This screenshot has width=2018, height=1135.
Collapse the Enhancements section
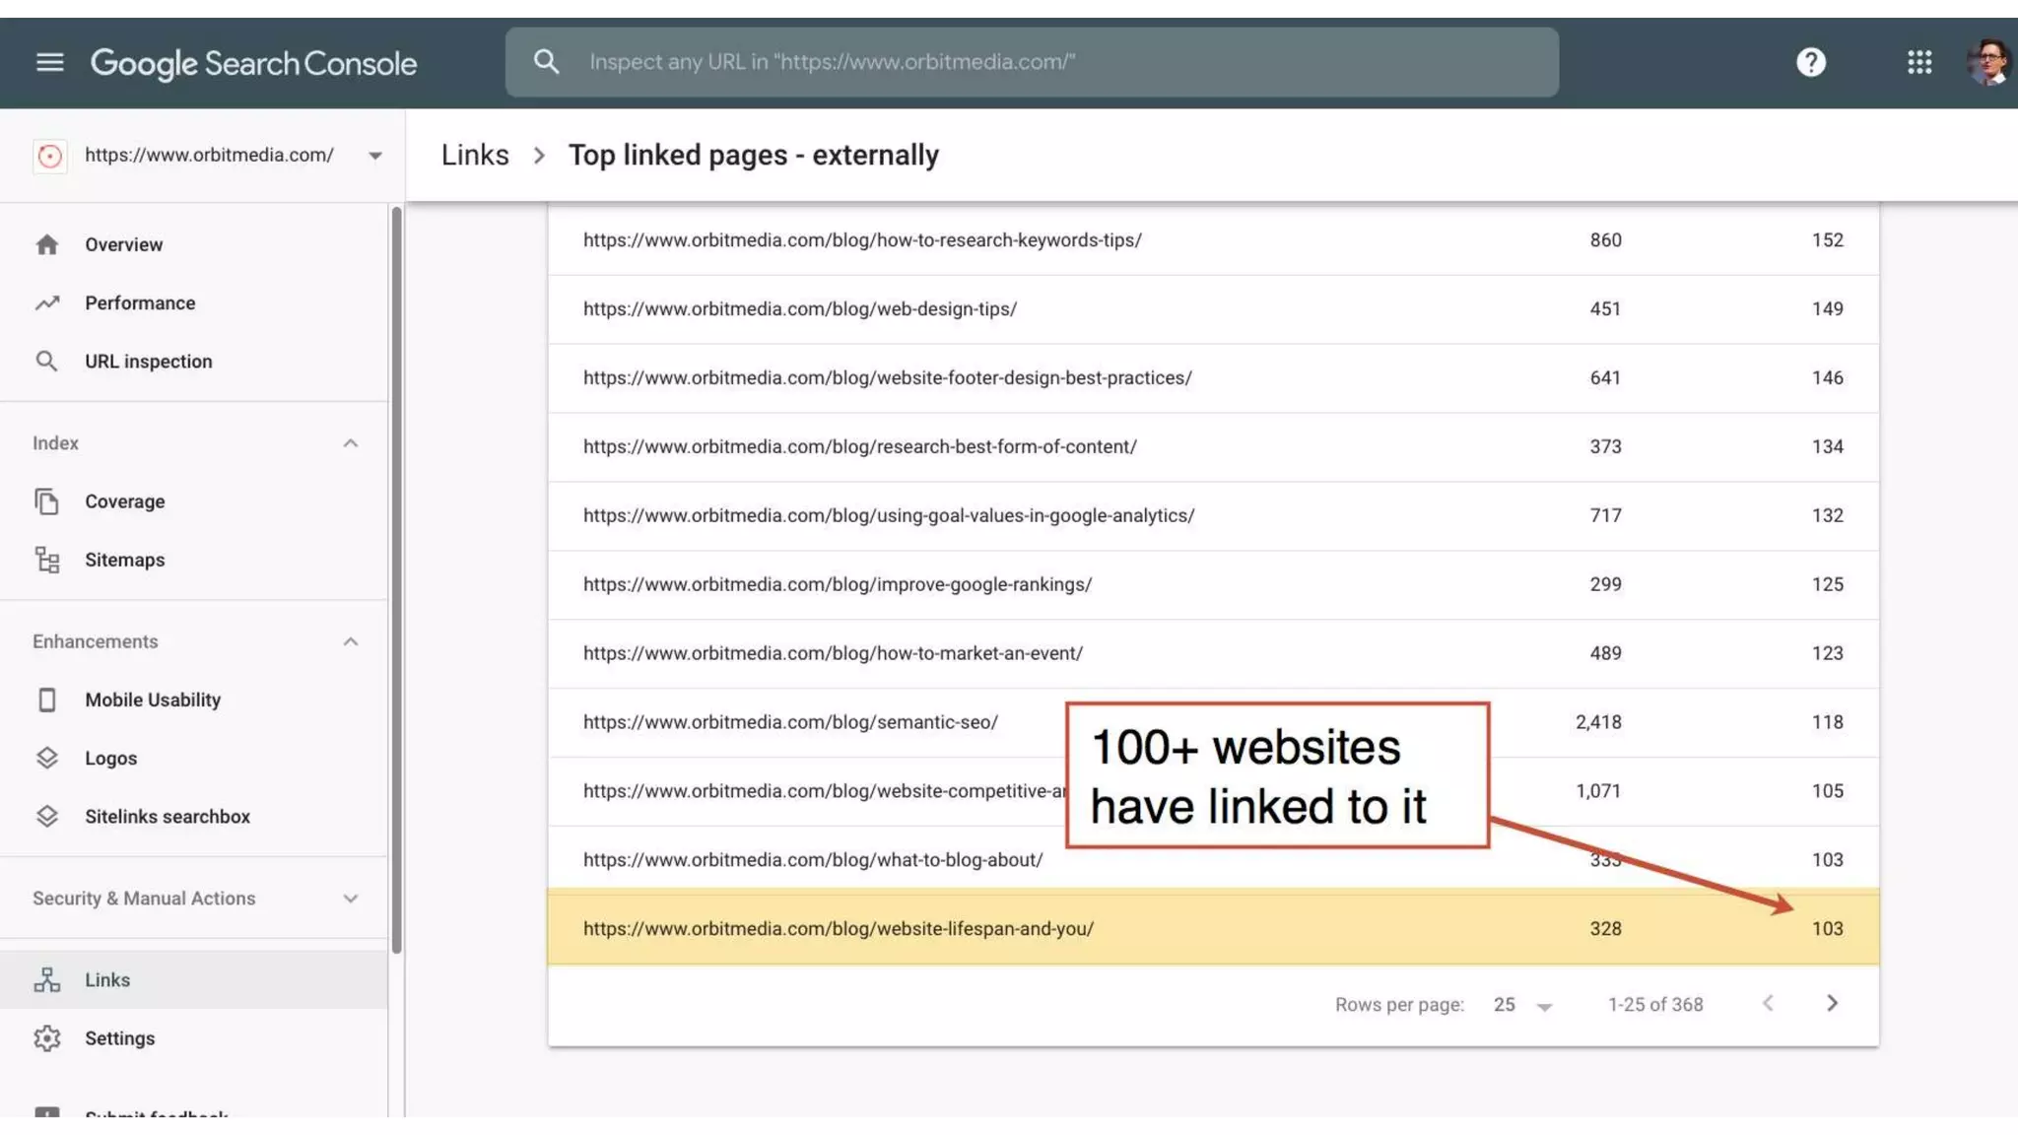point(350,641)
